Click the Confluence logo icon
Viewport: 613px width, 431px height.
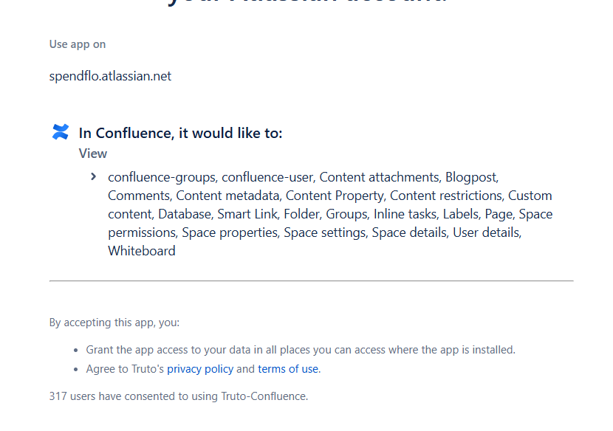pyautogui.click(x=61, y=132)
